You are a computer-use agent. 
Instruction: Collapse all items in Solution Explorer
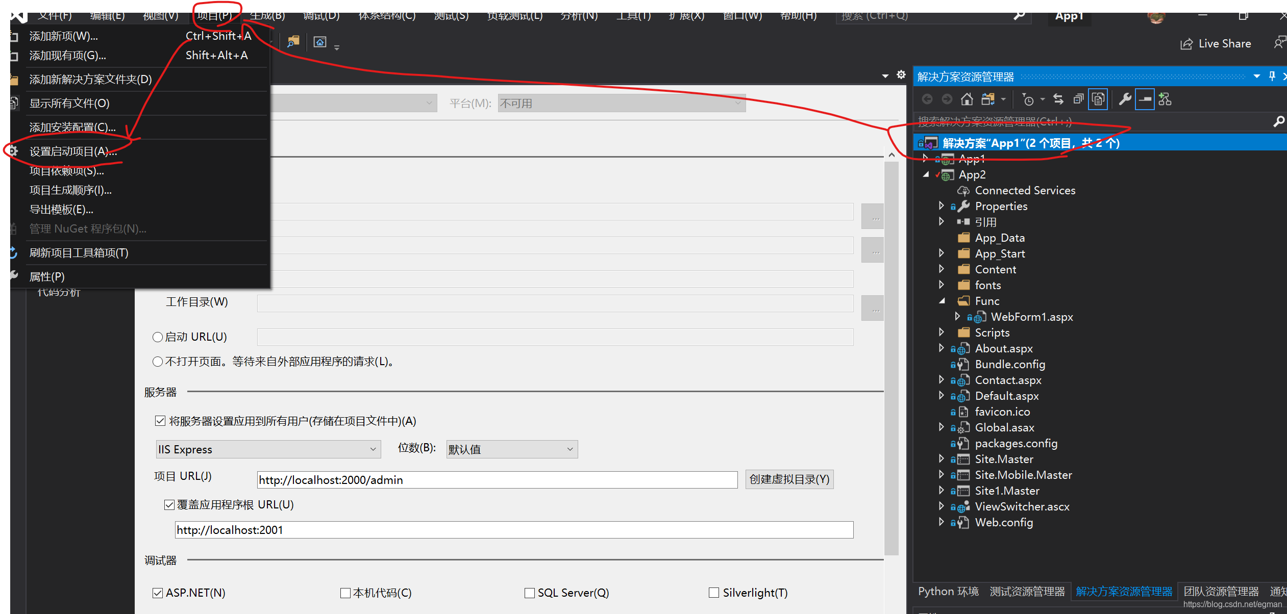pyautogui.click(x=1078, y=99)
